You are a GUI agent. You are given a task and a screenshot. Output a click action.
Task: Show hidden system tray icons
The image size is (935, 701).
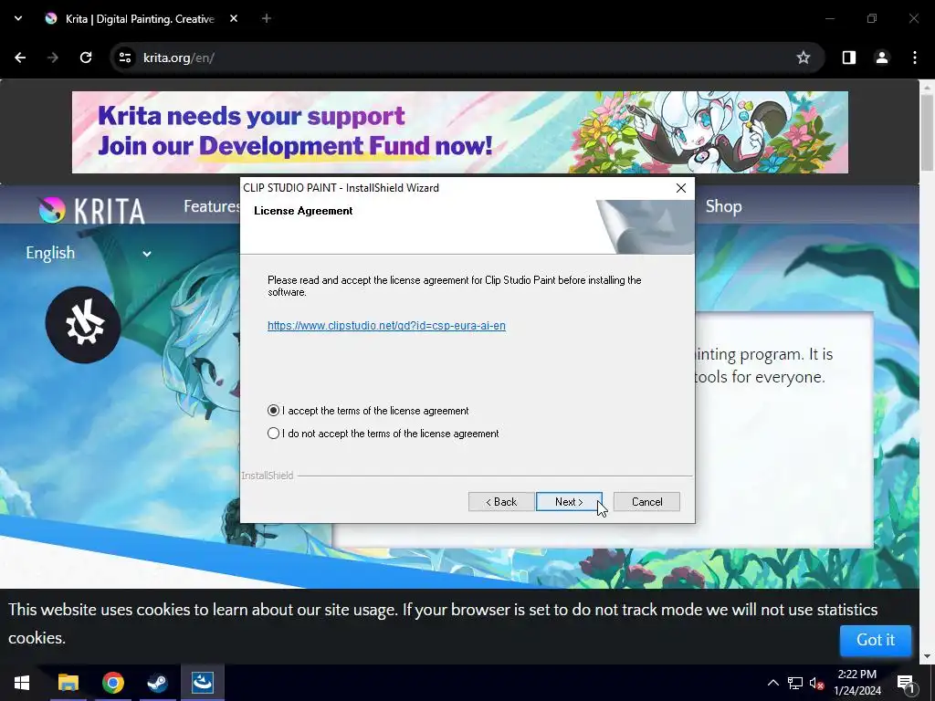click(772, 683)
